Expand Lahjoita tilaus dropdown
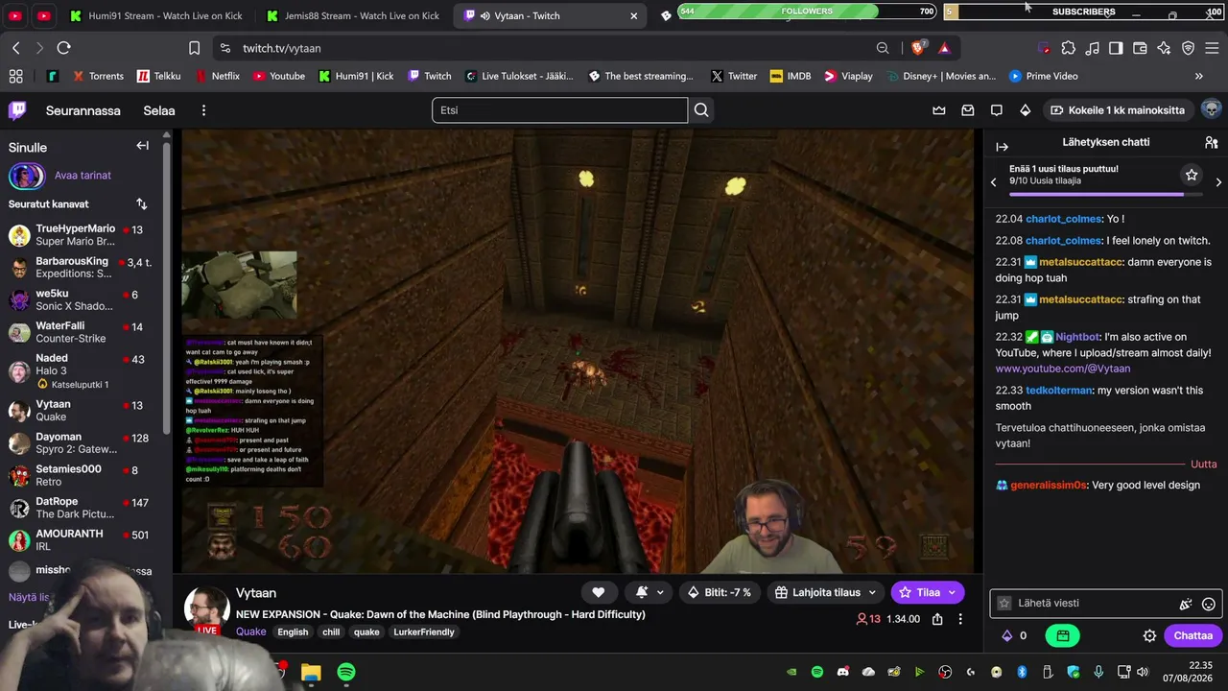The width and height of the screenshot is (1228, 691). [826, 592]
